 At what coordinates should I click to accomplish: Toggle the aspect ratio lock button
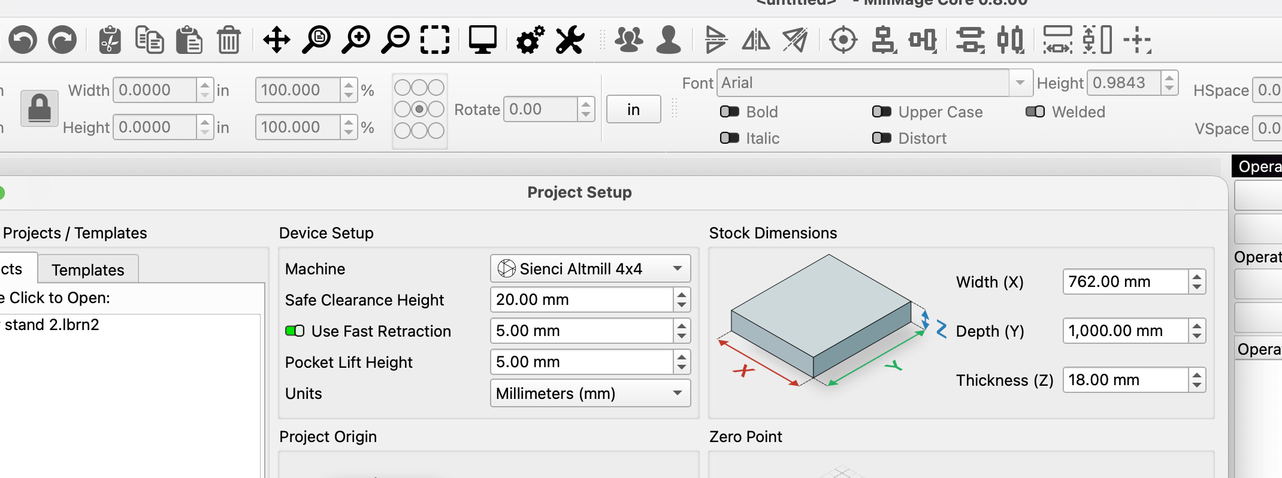[x=40, y=108]
